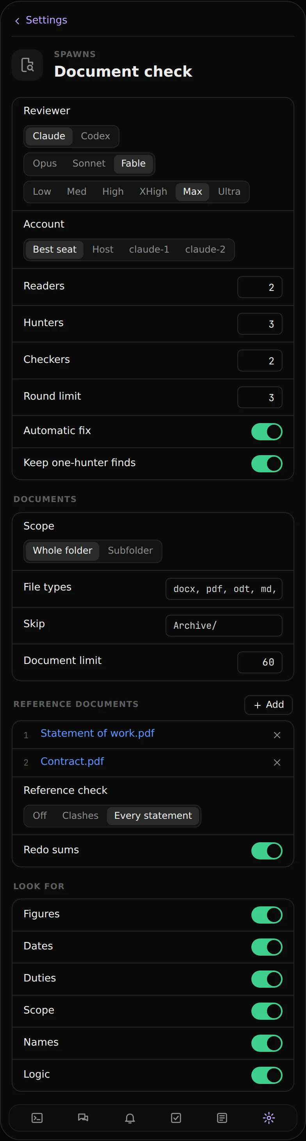Open the terminal tab in bottom bar
Viewport: 306px width, 1141px height.
(37, 1118)
